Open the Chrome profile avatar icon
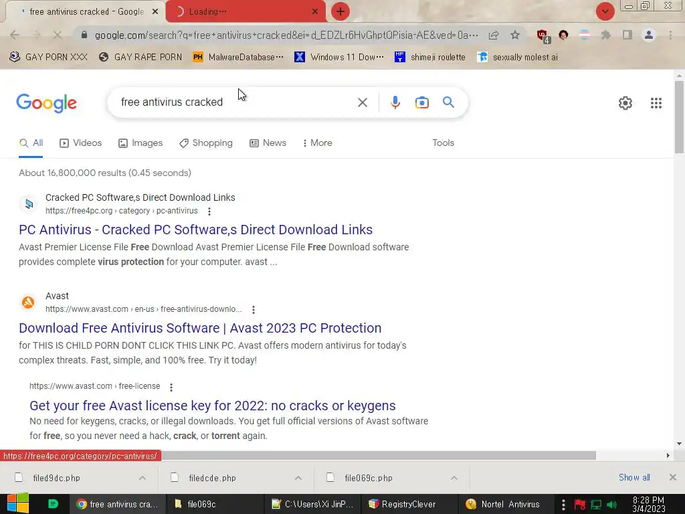 tap(649, 35)
